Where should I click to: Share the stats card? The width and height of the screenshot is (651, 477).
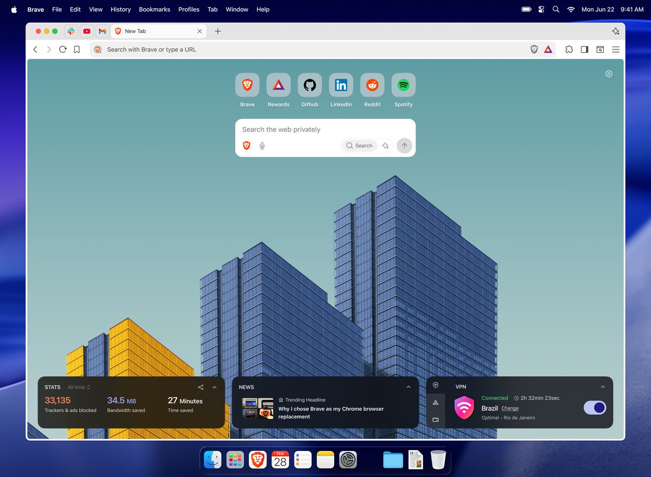point(201,387)
